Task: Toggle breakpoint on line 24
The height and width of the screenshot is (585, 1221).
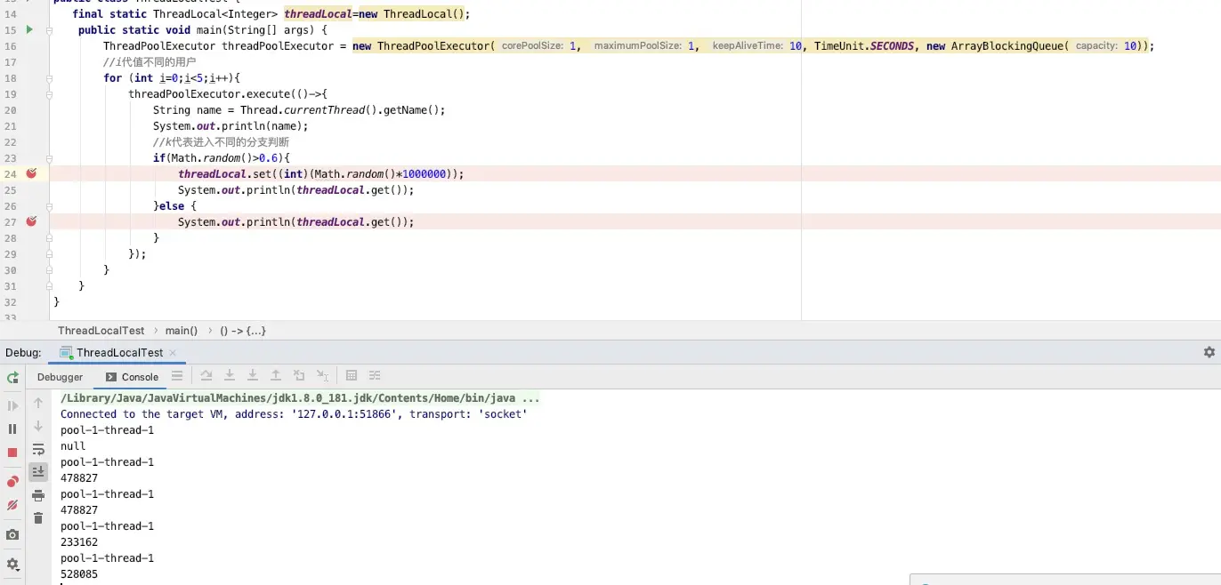Action: [x=31, y=173]
